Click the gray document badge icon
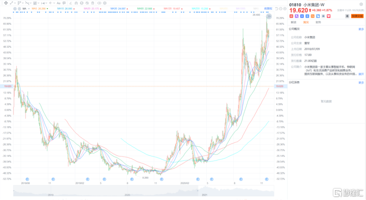The width and height of the screenshot is (366, 200). (x=323, y=16)
